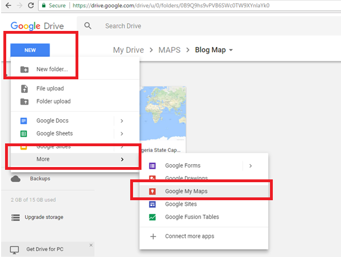This screenshot has width=341, height=257.
Task: Select New folder... menu entry
Action: [x=75, y=69]
